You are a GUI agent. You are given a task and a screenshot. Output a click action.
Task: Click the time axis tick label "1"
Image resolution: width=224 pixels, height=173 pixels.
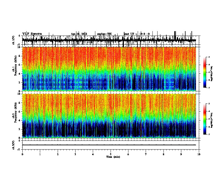pos(40,154)
